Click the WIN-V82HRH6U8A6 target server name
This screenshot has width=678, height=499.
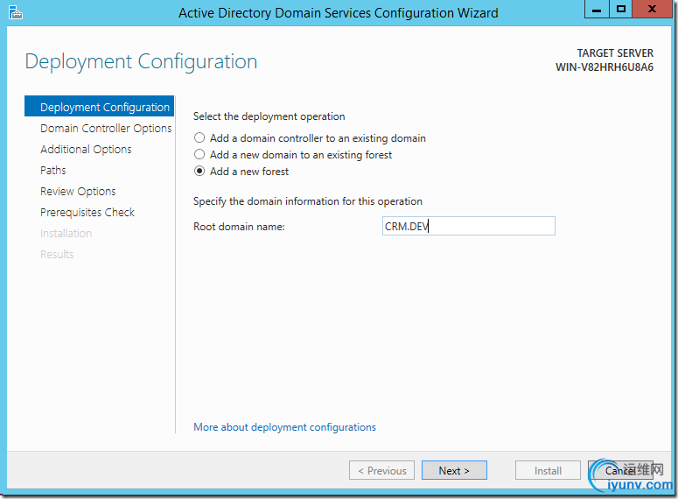(x=604, y=67)
